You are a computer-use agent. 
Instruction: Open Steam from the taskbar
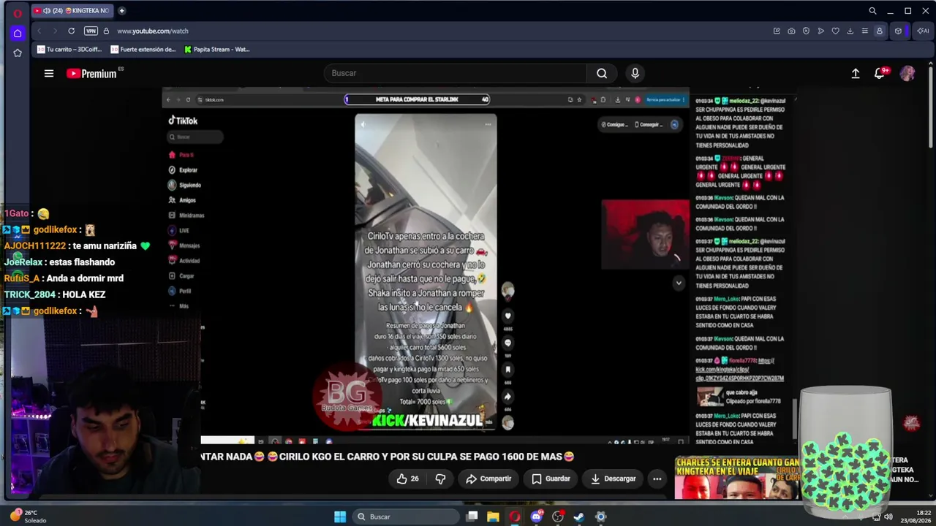579,517
